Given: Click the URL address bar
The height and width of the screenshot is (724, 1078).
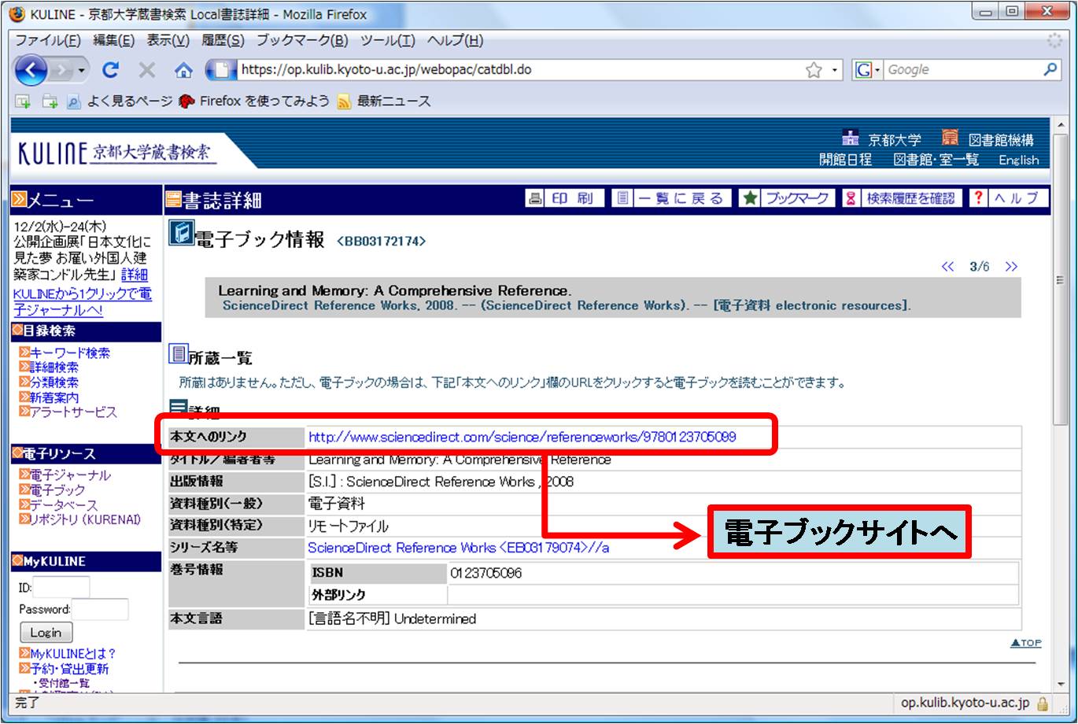Looking at the screenshot, I should (x=519, y=70).
